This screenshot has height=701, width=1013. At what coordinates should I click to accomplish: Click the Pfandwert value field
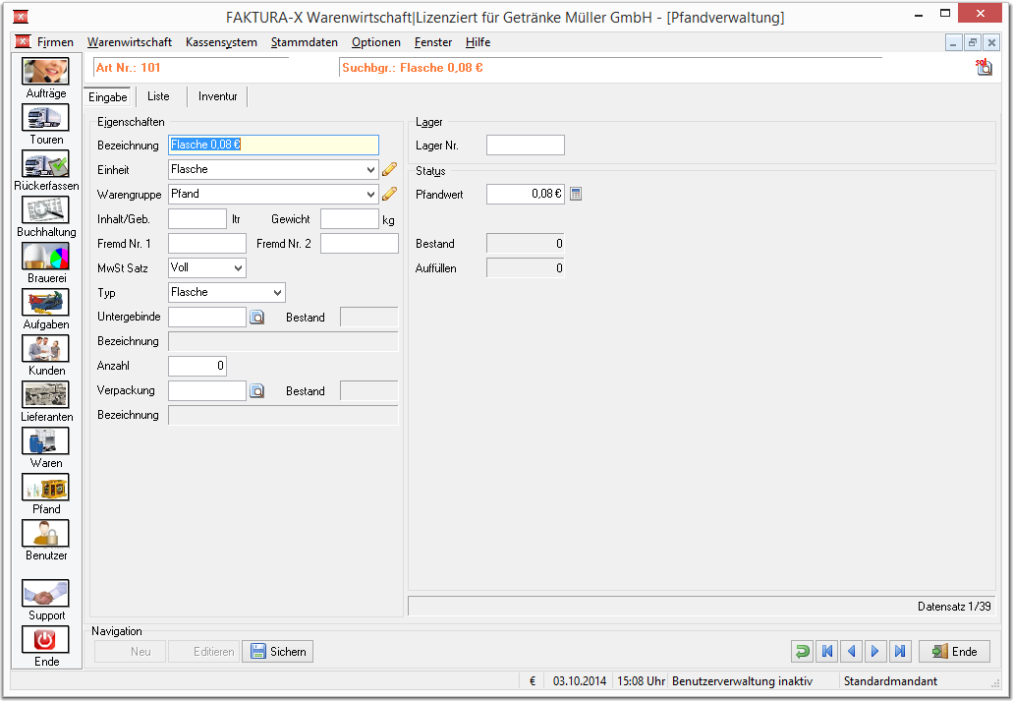526,194
